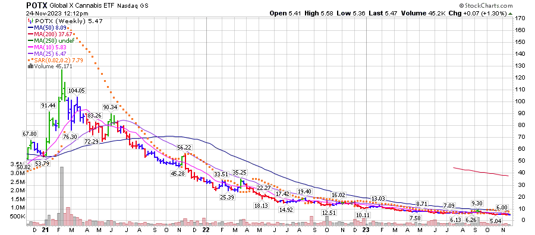The width and height of the screenshot is (535, 235).
Task: Click the 53.79 price annotation
Action: click(42, 163)
